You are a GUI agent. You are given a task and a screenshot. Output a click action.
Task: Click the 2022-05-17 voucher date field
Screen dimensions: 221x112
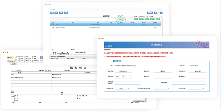tap(142, 16)
